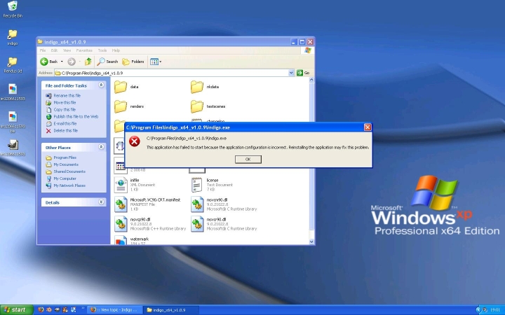Click Copy this file link
The image size is (505, 315).
[x=65, y=110]
